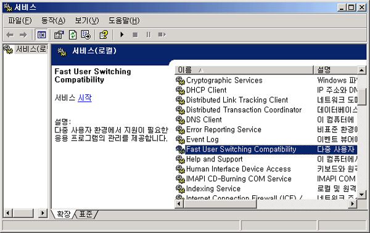
Task: Click the 서비스 window title bar icon
Action: (x=8, y=7)
